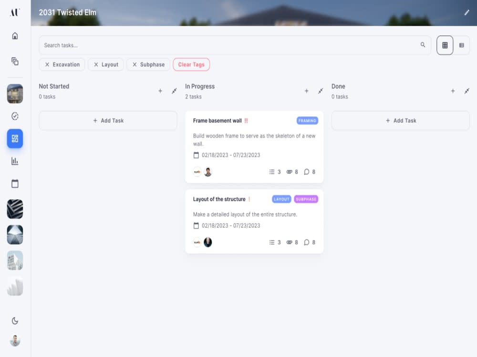The width and height of the screenshot is (477, 357).
Task: Open the first project thumbnail below the divider
Action: coord(15,94)
